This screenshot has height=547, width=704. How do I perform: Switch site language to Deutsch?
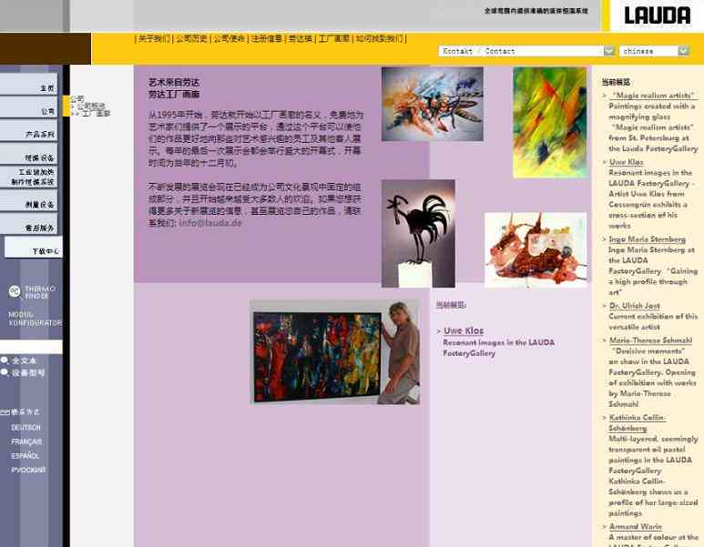(x=26, y=428)
